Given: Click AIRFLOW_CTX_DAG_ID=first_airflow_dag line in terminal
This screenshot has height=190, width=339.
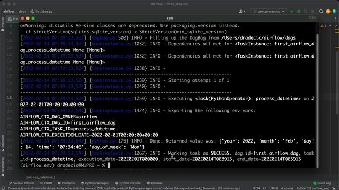Looking at the screenshot, I should 68,122.
